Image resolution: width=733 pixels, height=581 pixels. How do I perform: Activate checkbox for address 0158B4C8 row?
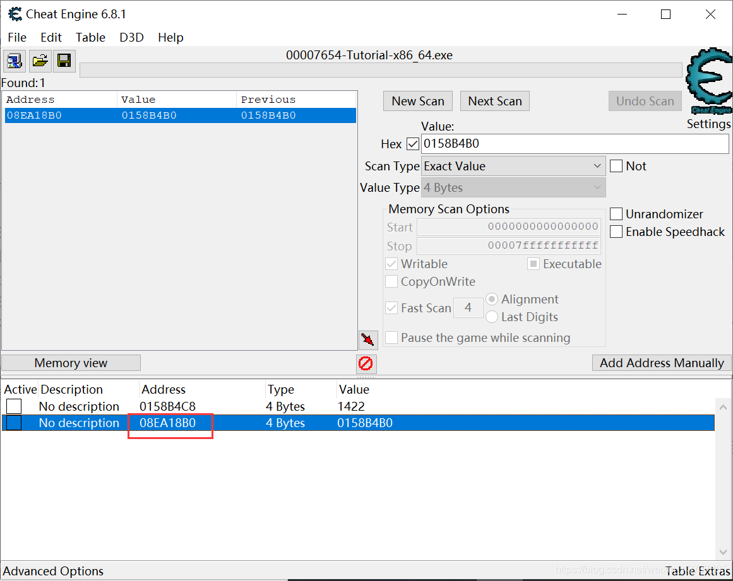pyautogui.click(x=14, y=406)
